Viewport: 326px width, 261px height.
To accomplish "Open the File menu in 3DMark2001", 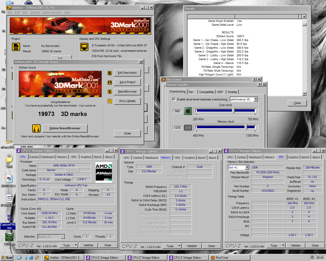I will pyautogui.click(x=10, y=12).
